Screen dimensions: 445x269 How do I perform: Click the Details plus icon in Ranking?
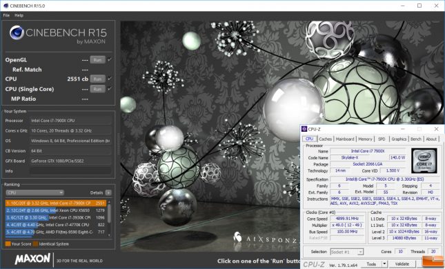108,192
